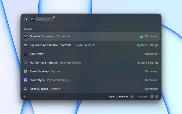The image size is (182, 114).
Task: Click the Raycast logo in bottom bar
Action: 25,96
